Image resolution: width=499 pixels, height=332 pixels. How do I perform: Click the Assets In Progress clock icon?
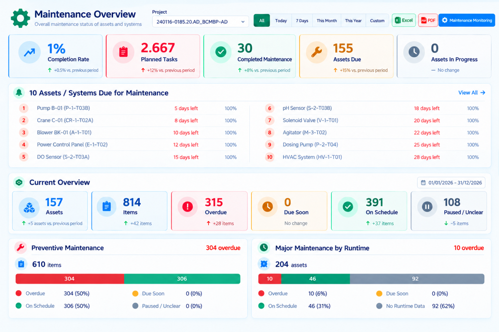[x=414, y=52]
